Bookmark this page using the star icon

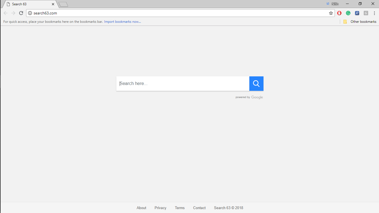(x=331, y=13)
